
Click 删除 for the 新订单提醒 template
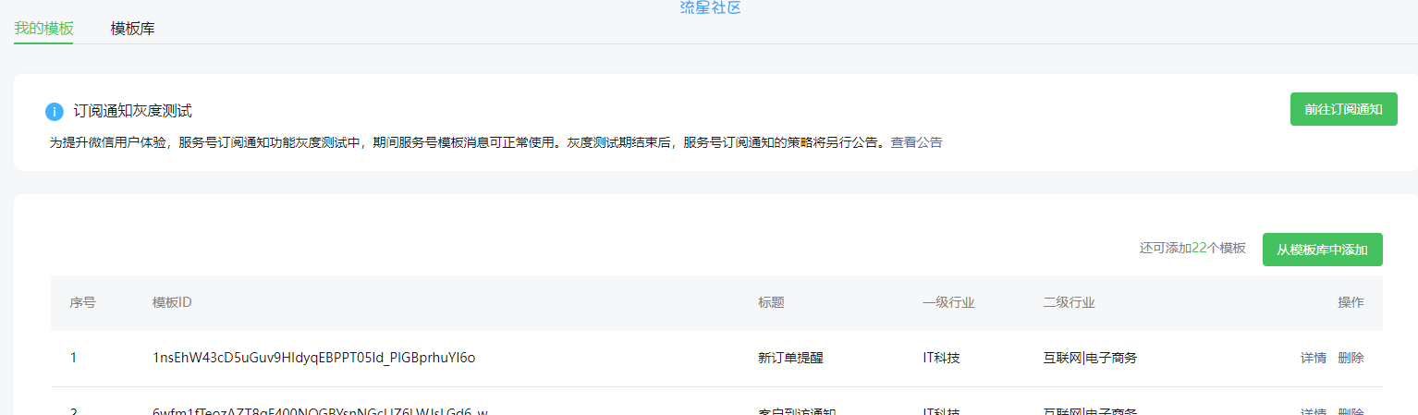1351,358
